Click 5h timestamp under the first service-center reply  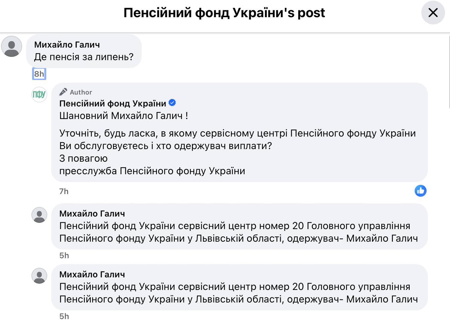click(x=64, y=256)
